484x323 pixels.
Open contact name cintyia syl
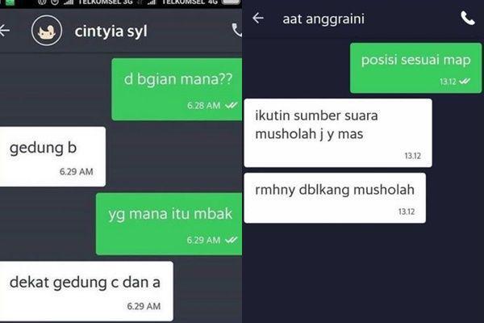coord(111,31)
